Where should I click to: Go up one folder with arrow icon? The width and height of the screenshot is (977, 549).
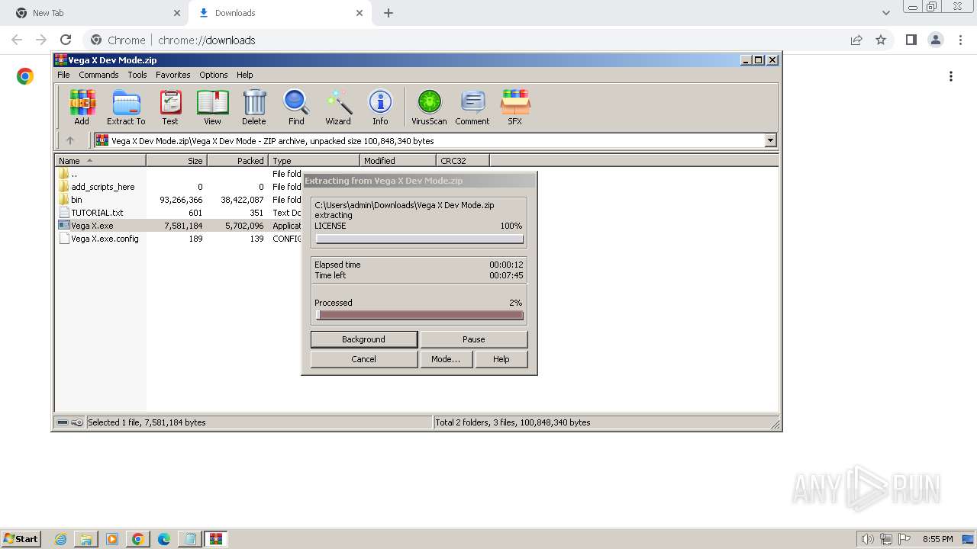click(x=70, y=140)
